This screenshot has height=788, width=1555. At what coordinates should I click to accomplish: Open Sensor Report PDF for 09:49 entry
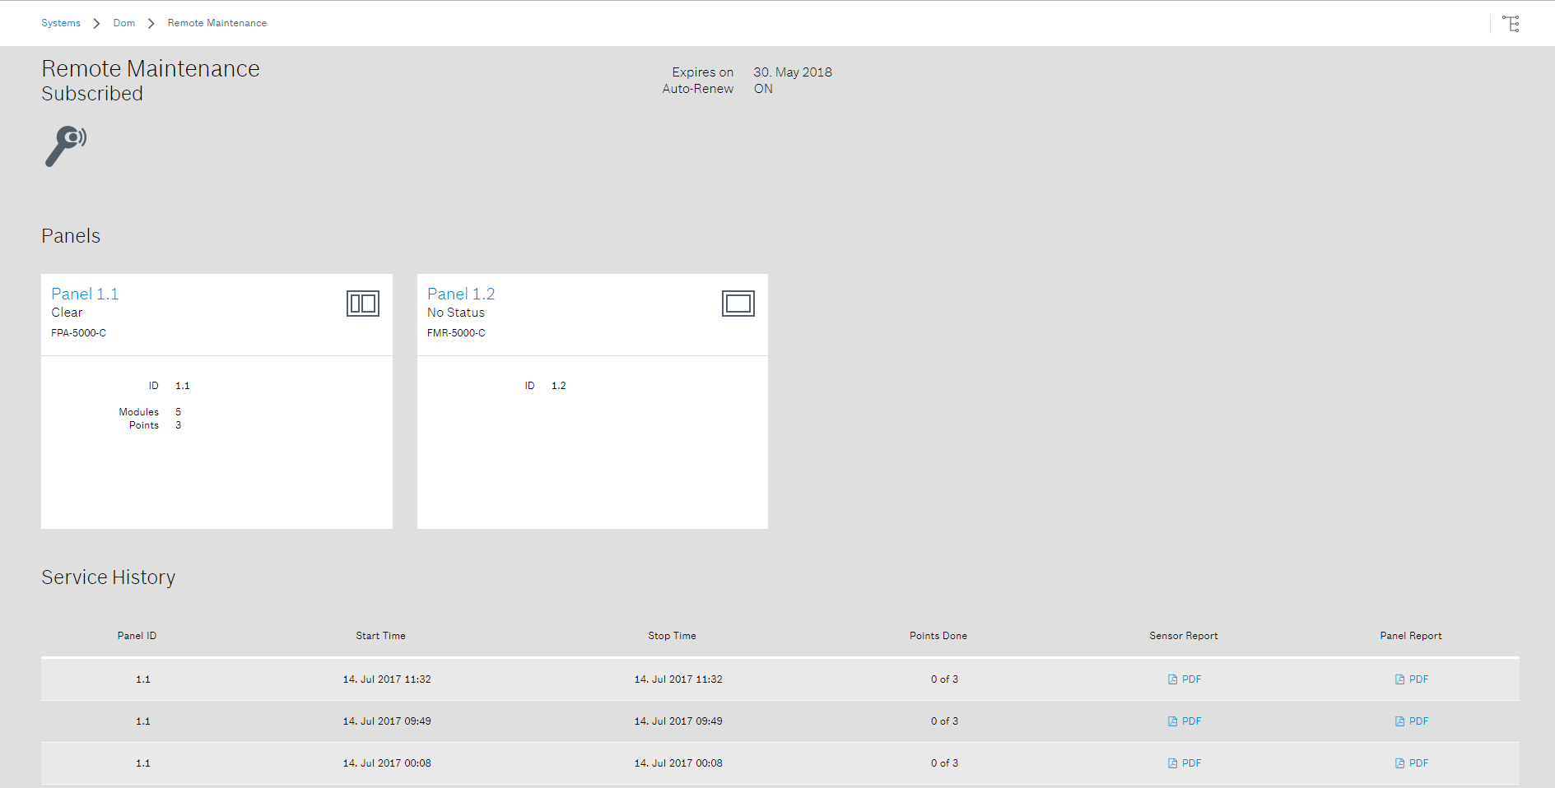pos(1185,721)
